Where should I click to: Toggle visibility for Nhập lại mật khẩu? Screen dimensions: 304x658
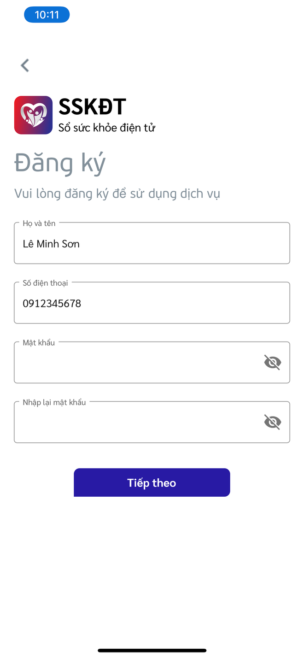(x=272, y=422)
